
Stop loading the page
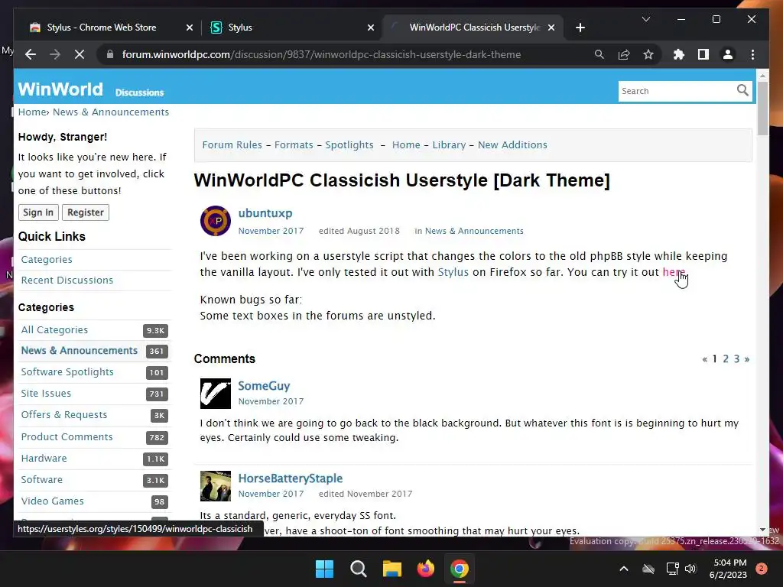coord(80,54)
